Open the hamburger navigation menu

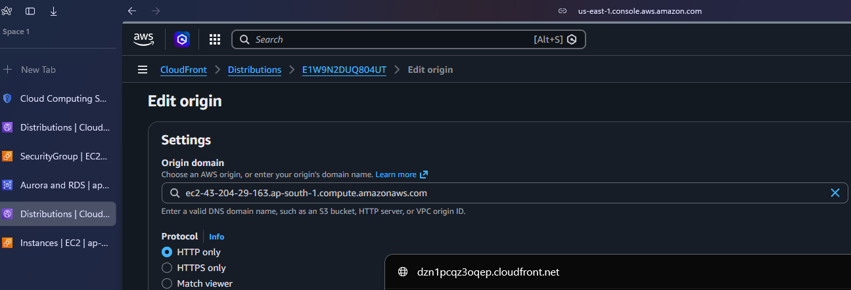143,70
